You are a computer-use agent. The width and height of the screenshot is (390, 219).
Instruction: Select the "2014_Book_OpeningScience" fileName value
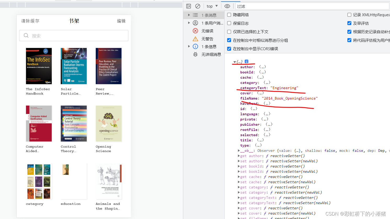tap(290, 98)
